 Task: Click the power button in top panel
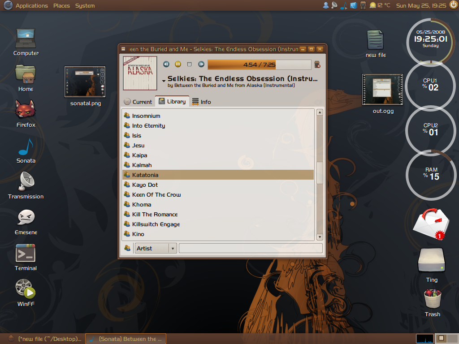[x=453, y=5]
